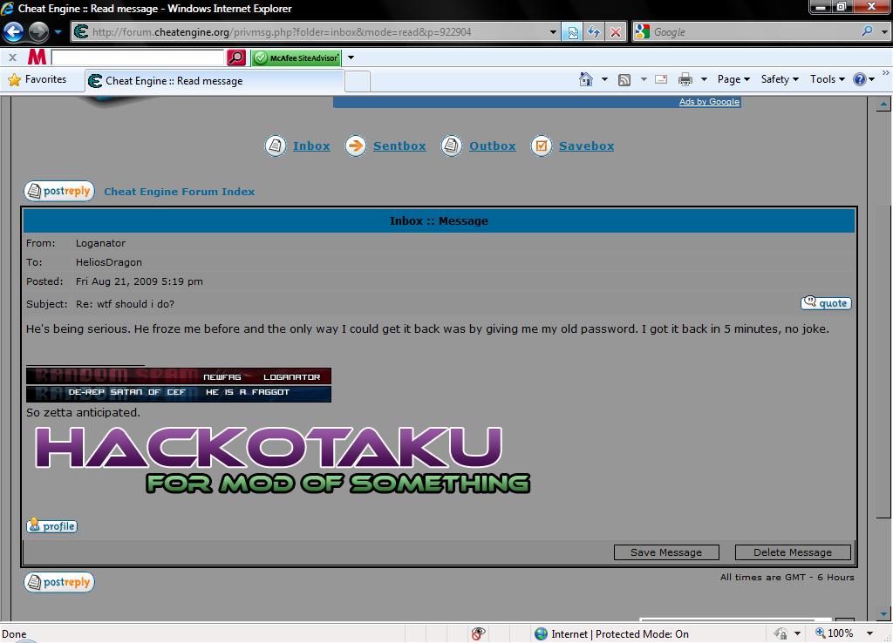Viewport: 893px width, 643px height.
Task: Click the top postreply button
Action: pyautogui.click(x=58, y=192)
